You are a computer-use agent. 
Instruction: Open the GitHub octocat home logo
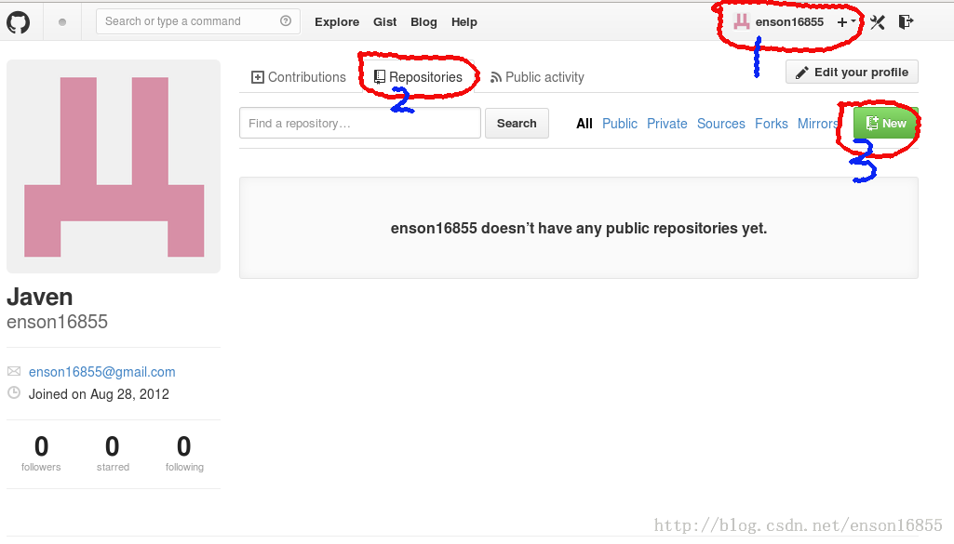19,22
